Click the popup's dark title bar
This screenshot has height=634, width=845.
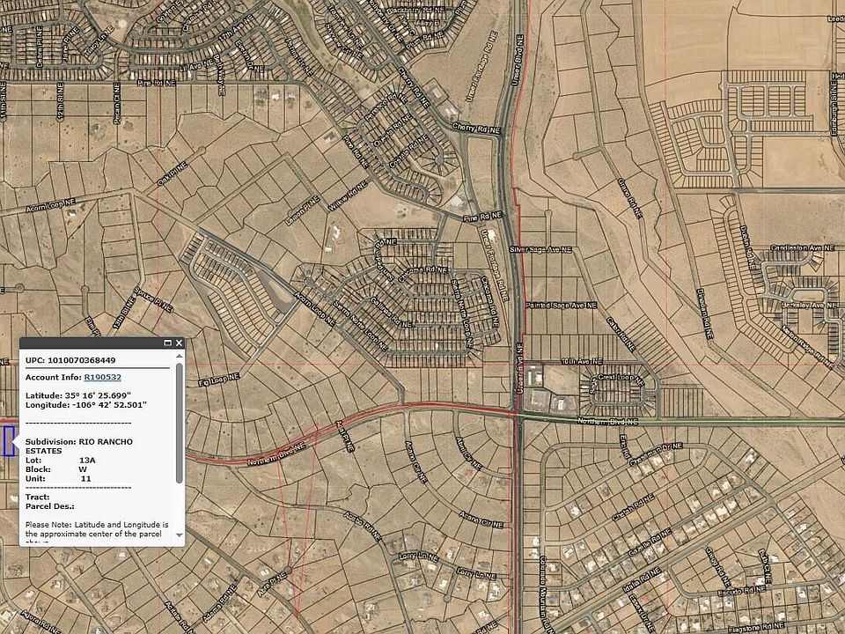click(88, 343)
